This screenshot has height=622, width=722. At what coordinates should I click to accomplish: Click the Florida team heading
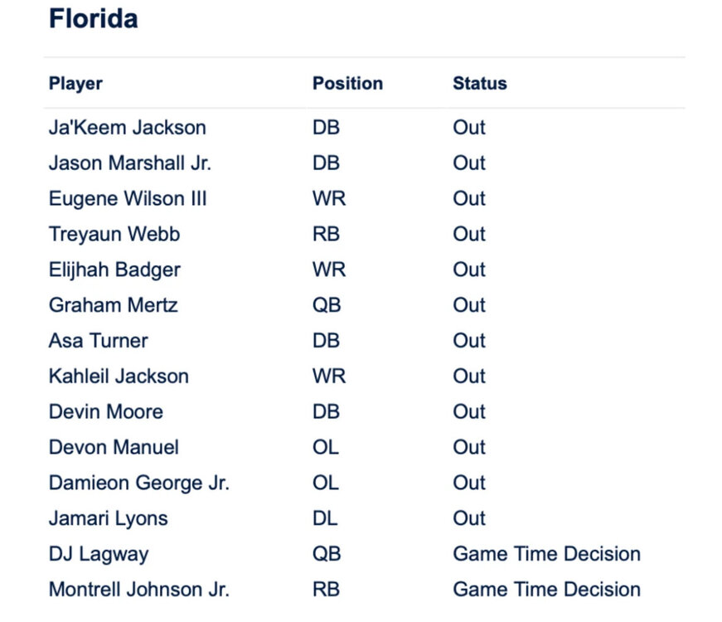coord(93,18)
